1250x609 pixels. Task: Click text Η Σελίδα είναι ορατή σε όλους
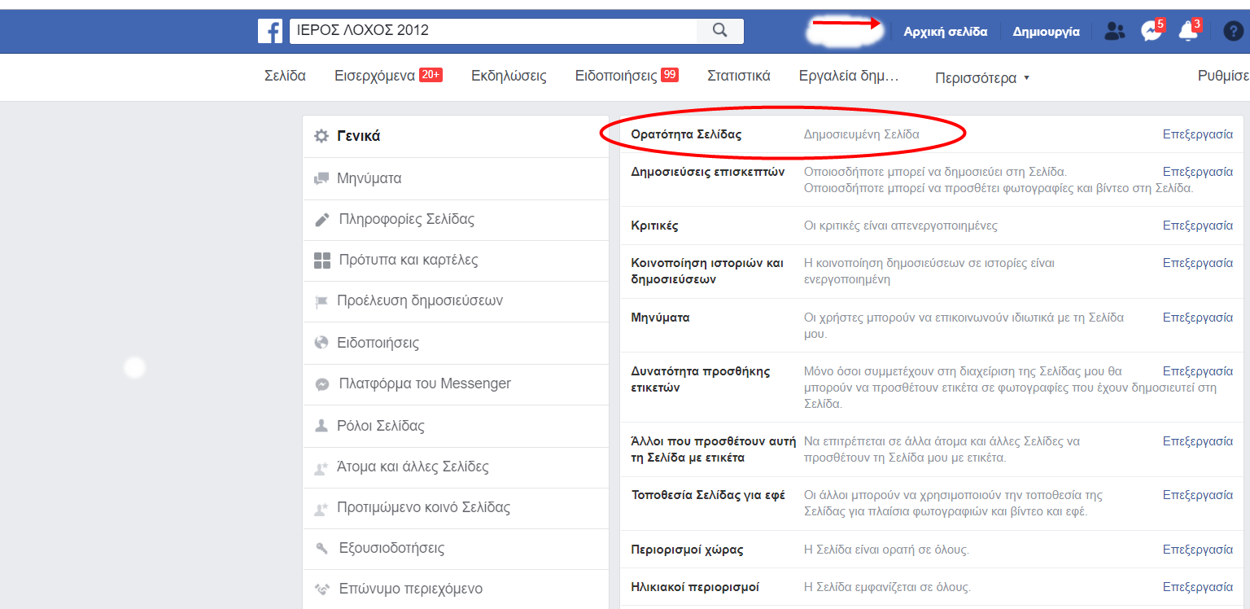point(887,550)
